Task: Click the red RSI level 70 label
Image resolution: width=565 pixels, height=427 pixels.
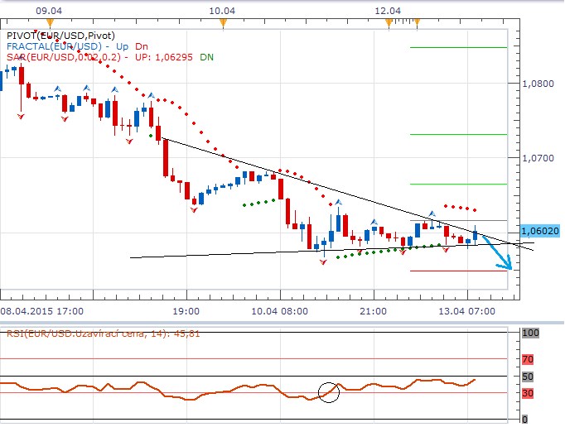Action: (x=529, y=360)
